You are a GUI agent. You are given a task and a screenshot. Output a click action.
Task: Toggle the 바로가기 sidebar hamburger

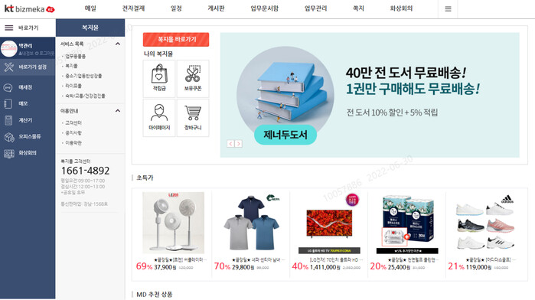coord(9,28)
